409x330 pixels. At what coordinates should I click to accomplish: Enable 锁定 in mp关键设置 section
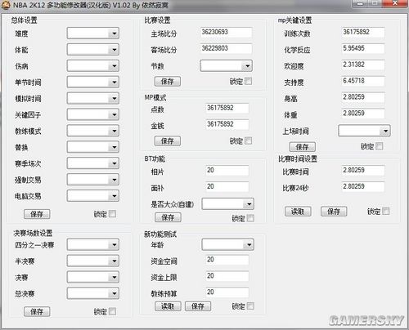tap(380, 146)
